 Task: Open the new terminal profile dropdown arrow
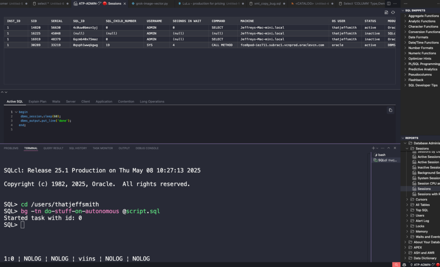378,148
